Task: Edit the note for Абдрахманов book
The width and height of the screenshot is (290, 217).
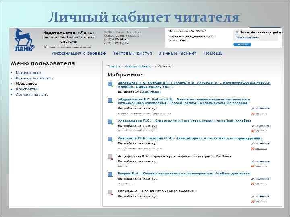Action: (x=261, y=108)
